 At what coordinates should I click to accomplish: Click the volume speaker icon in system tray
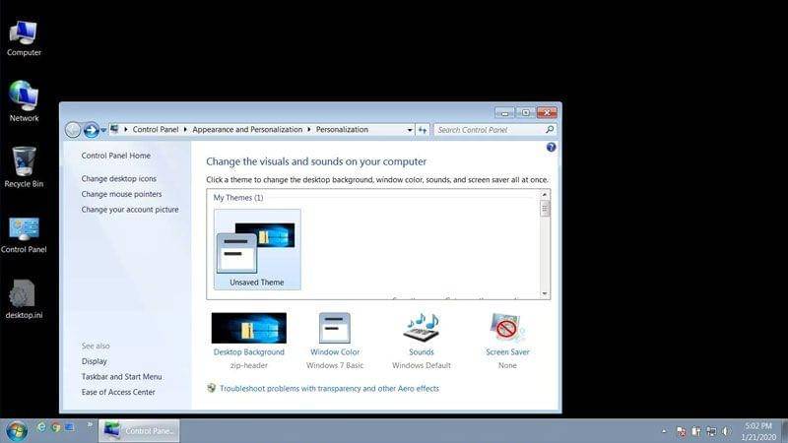pyautogui.click(x=726, y=431)
